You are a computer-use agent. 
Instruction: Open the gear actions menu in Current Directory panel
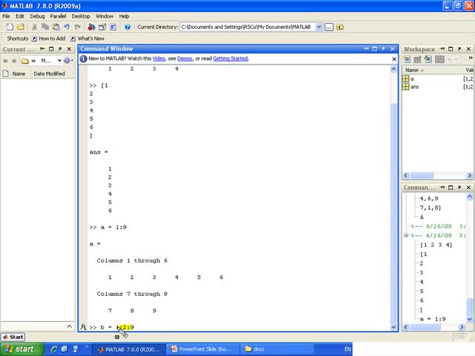tap(68, 61)
